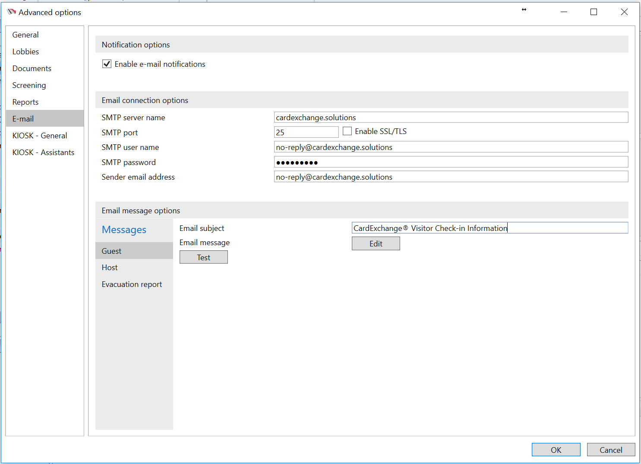Switch to the Reports section
The width and height of the screenshot is (641, 464).
45,102
